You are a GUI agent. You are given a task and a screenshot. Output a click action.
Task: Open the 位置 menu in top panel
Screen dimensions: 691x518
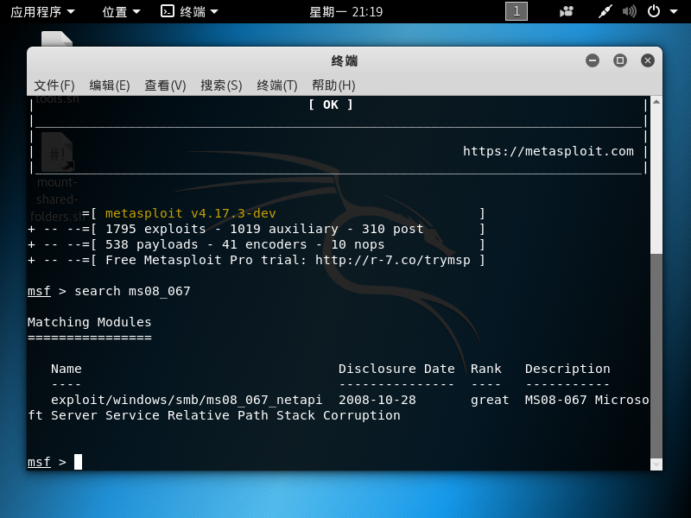click(121, 12)
